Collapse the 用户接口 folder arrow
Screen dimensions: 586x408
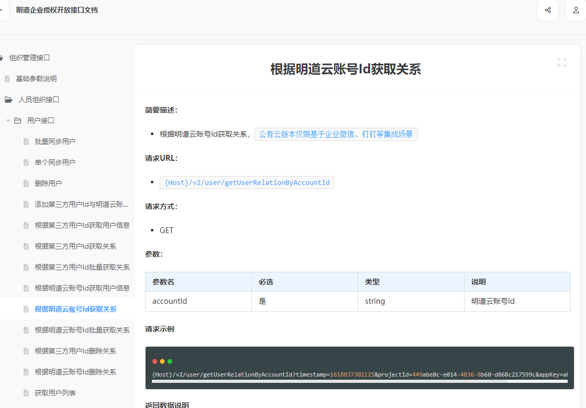point(8,121)
